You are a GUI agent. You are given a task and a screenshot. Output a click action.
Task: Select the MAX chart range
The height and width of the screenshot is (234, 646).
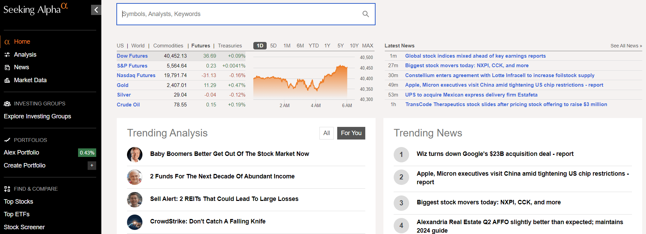tap(368, 46)
